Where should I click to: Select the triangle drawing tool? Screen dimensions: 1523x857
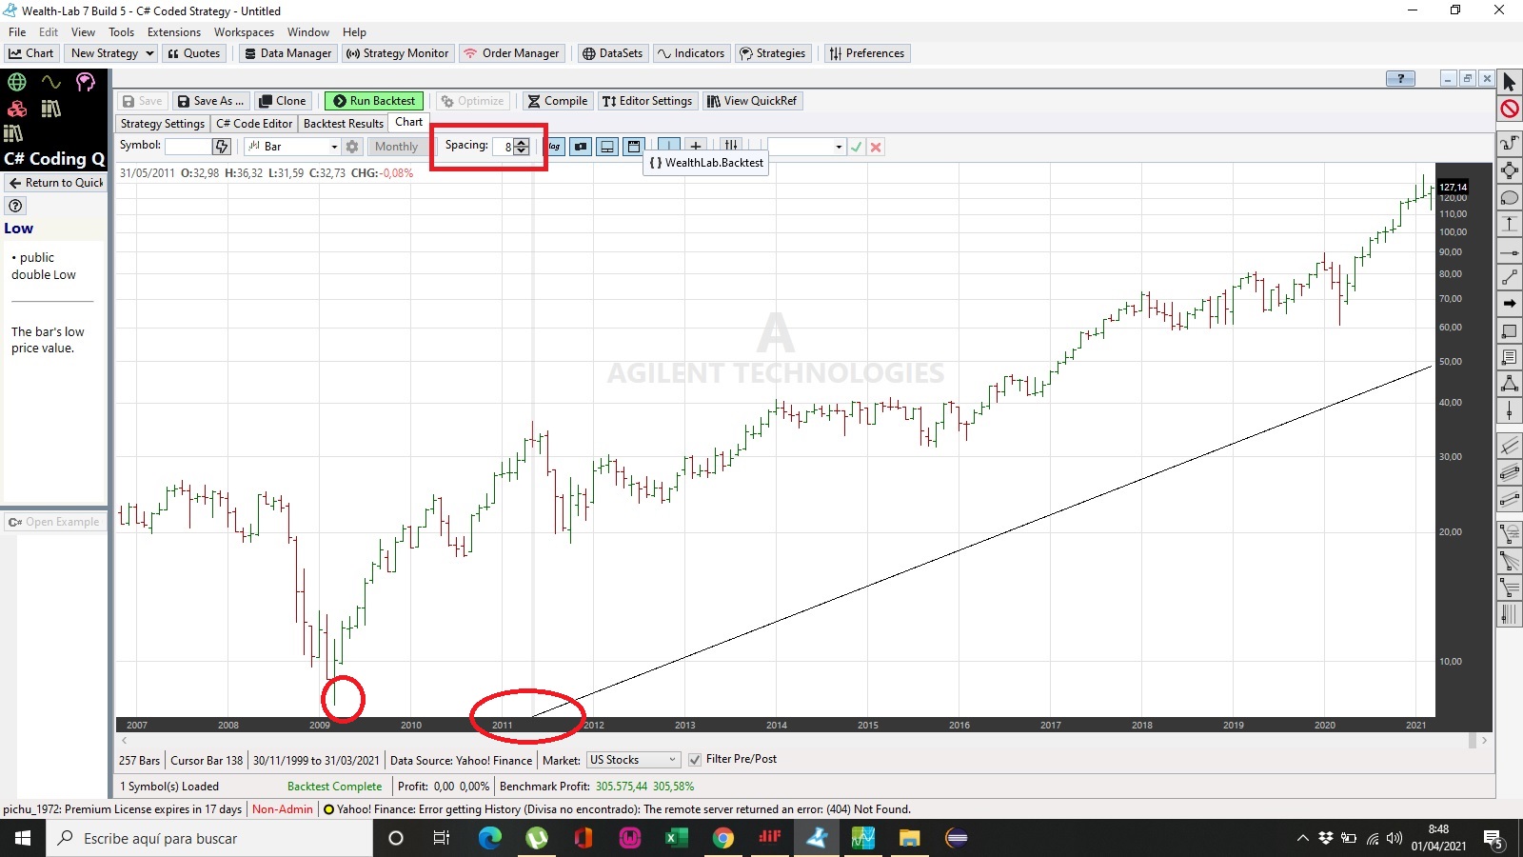pos(1509,385)
